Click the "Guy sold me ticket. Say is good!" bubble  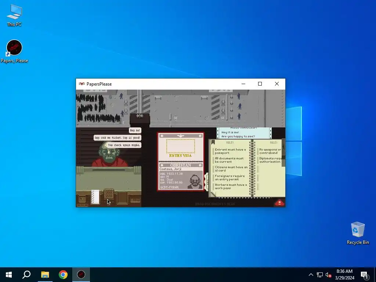pos(117,138)
